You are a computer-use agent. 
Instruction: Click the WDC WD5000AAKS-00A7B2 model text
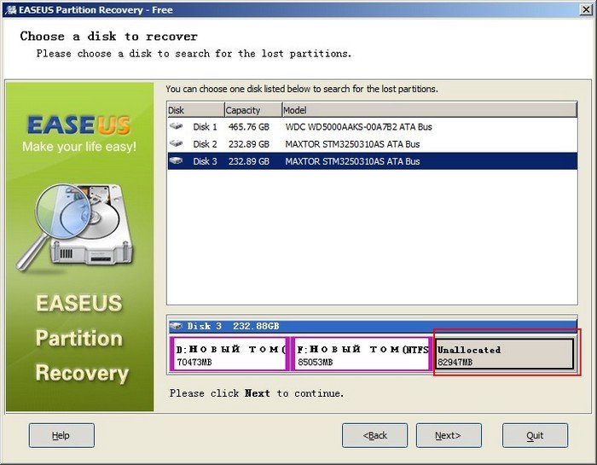359,126
